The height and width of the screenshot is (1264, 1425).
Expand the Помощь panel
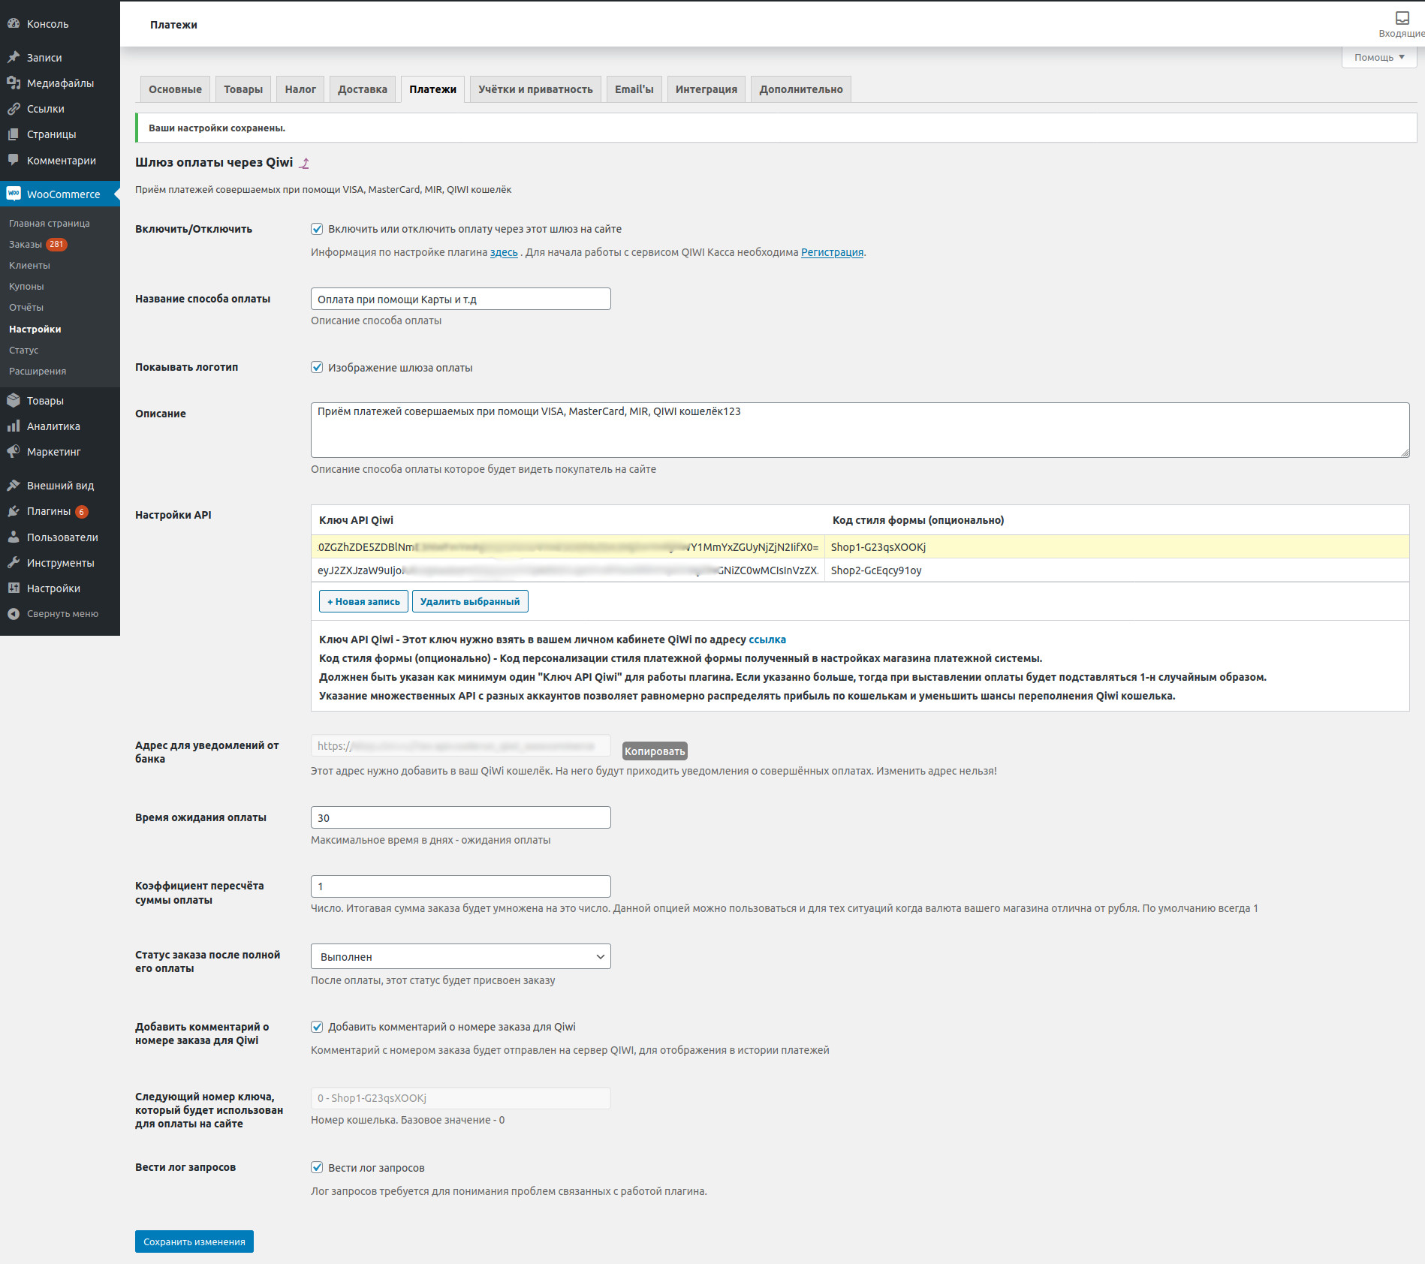[x=1378, y=57]
